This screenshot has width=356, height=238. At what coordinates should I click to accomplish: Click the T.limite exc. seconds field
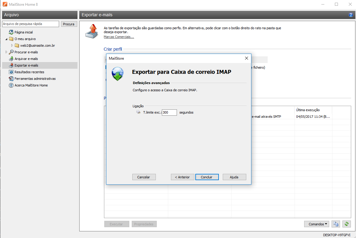point(169,113)
